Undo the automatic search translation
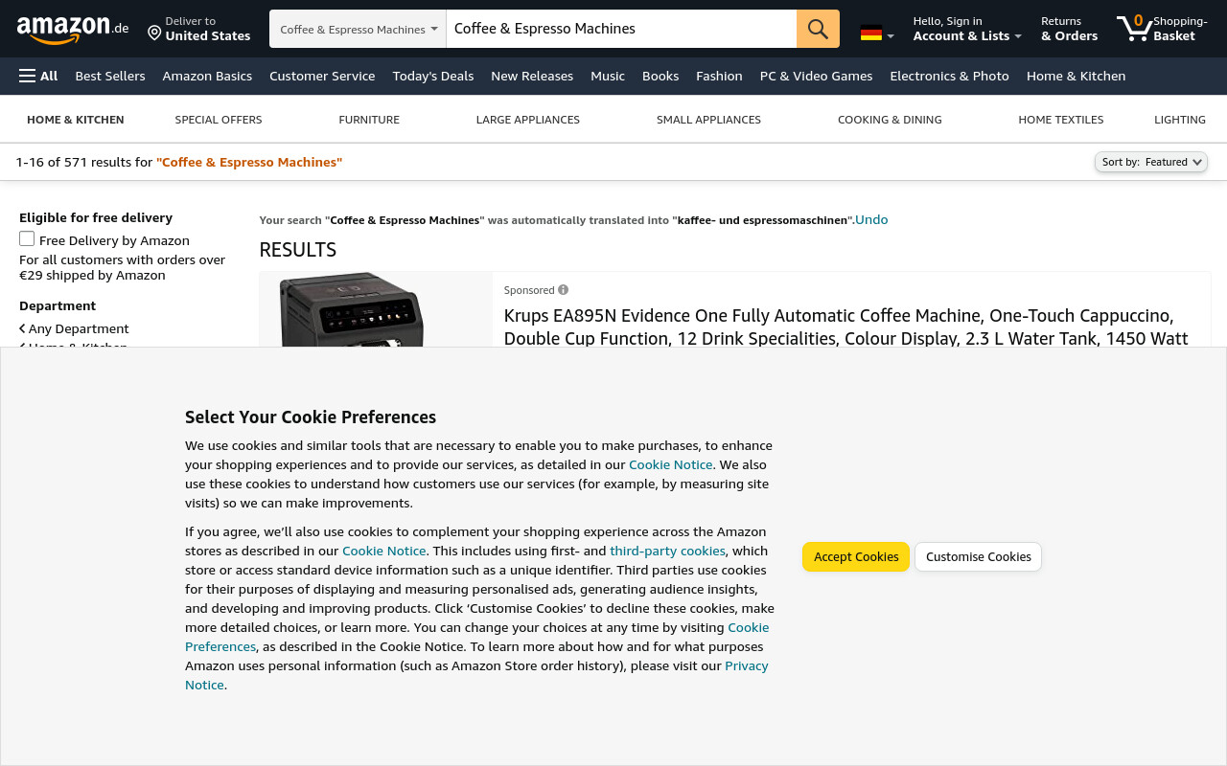The image size is (1227, 766). tap(871, 219)
